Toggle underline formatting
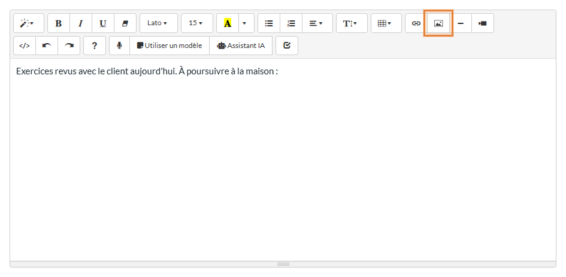Image resolution: width=566 pixels, height=277 pixels. pyautogui.click(x=103, y=23)
